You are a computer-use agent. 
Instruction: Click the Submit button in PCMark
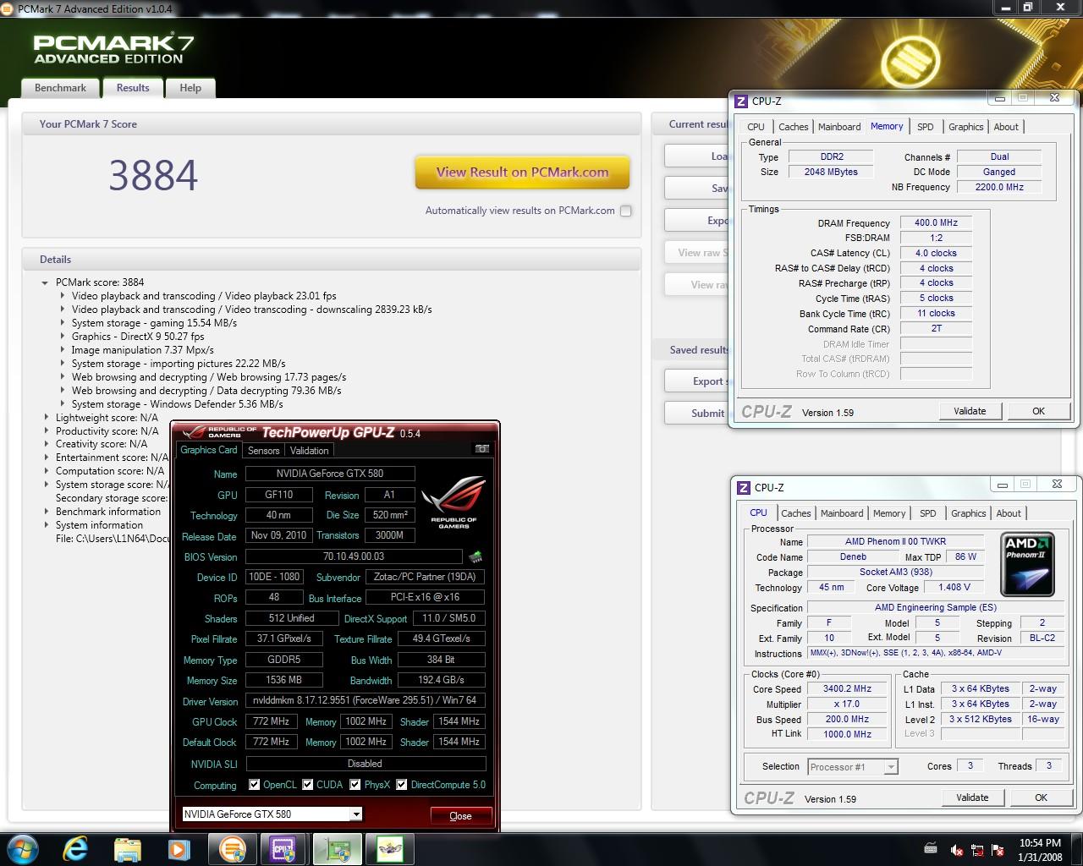697,413
